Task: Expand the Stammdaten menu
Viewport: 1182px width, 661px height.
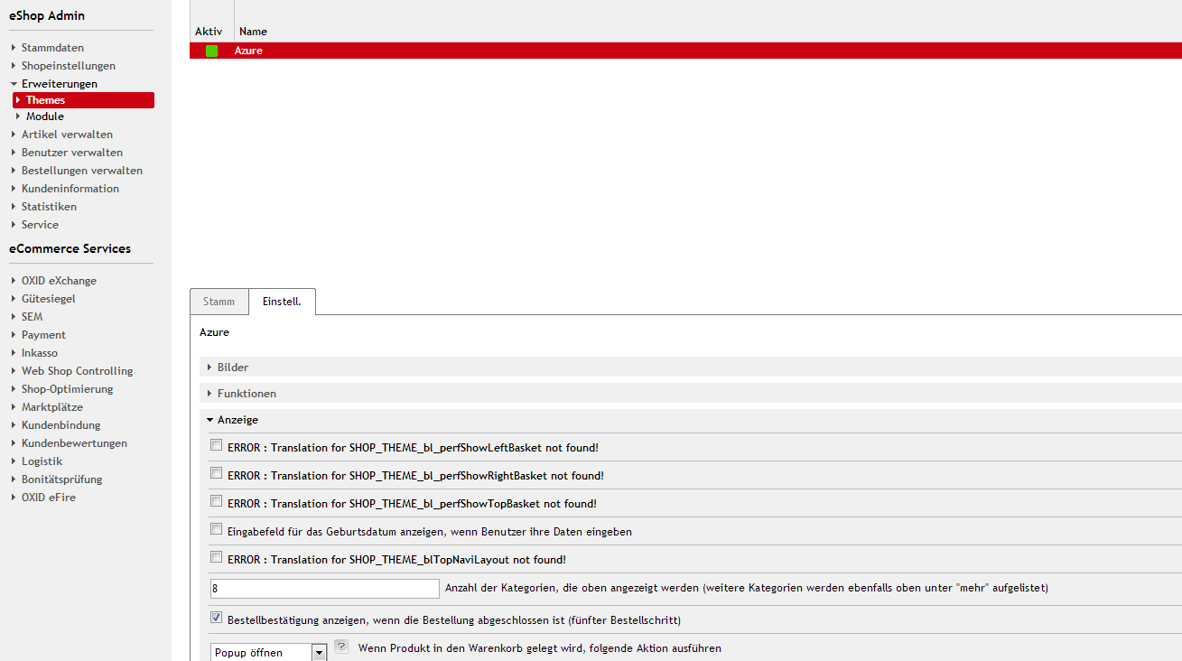Action: pyautogui.click(x=52, y=48)
